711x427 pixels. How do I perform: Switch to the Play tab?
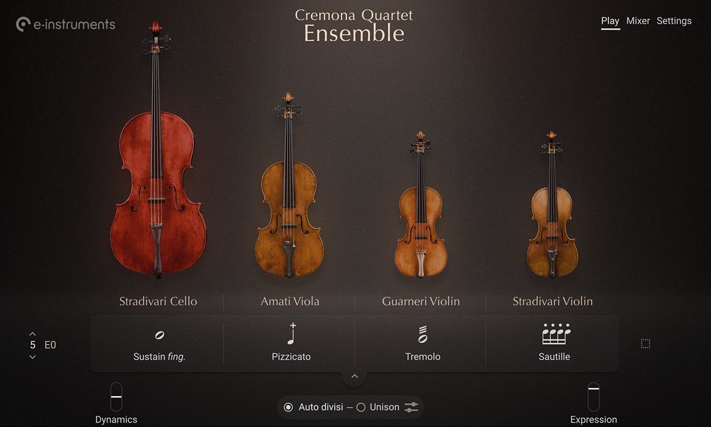610,21
